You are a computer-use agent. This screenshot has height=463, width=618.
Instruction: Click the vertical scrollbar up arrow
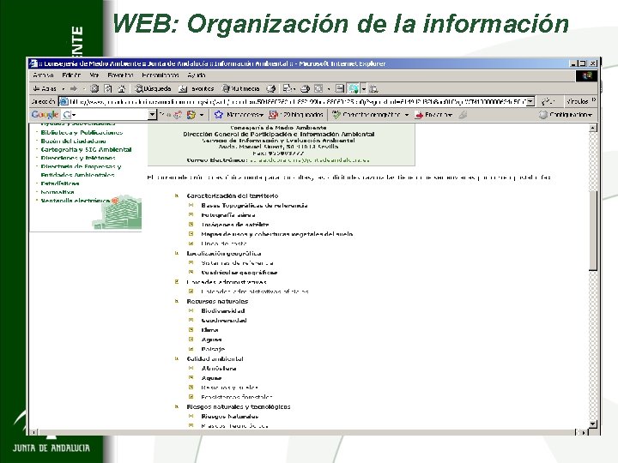593,128
